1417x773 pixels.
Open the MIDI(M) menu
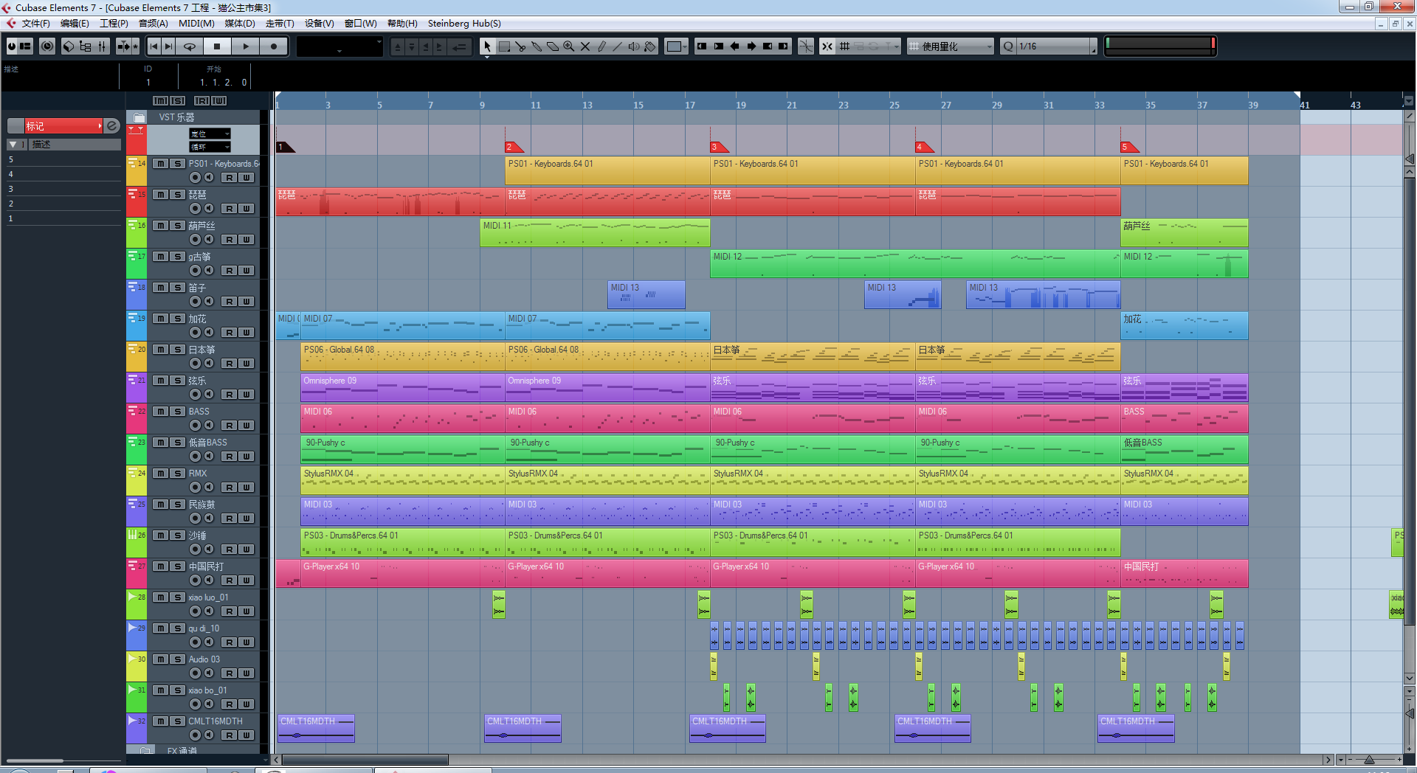196,24
